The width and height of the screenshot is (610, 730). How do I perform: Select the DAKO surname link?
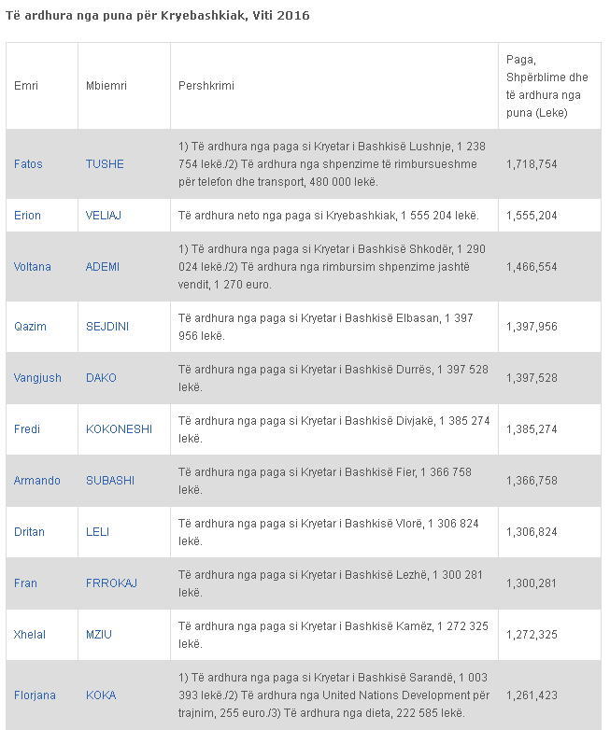(x=101, y=378)
